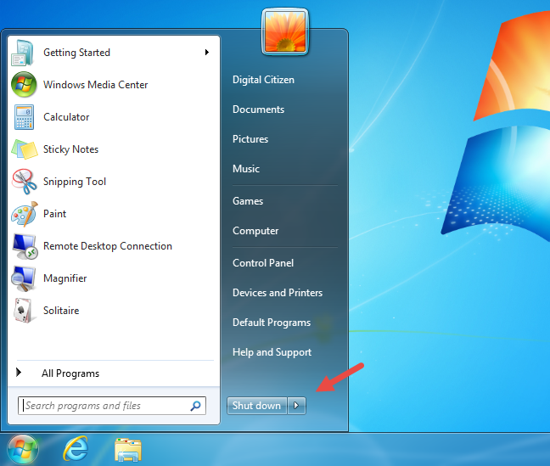Click the user account flower picture
Screen dimensions: 550x466
pyautogui.click(x=285, y=32)
